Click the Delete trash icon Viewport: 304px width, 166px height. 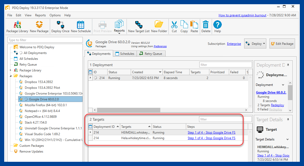(x=206, y=27)
